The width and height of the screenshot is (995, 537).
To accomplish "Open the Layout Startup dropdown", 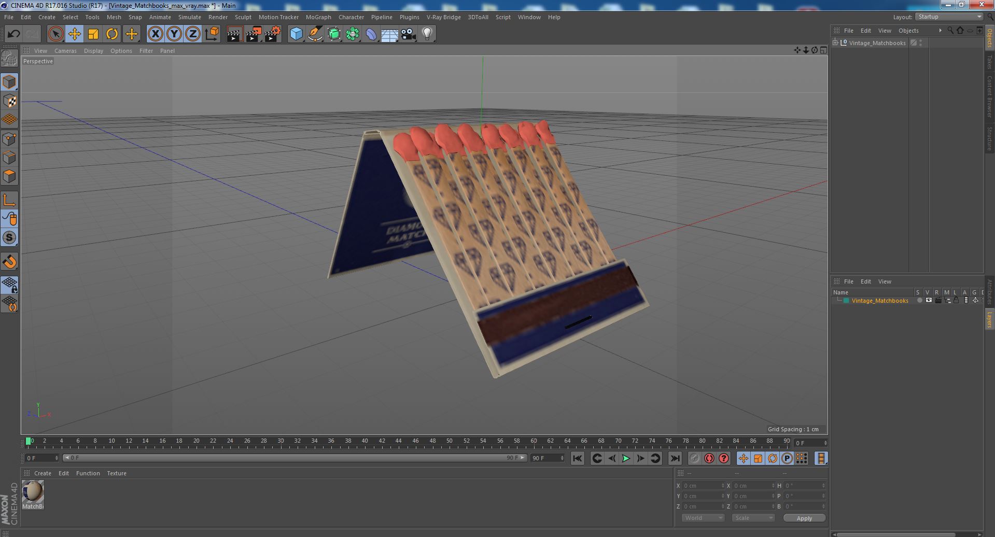I will 949,17.
